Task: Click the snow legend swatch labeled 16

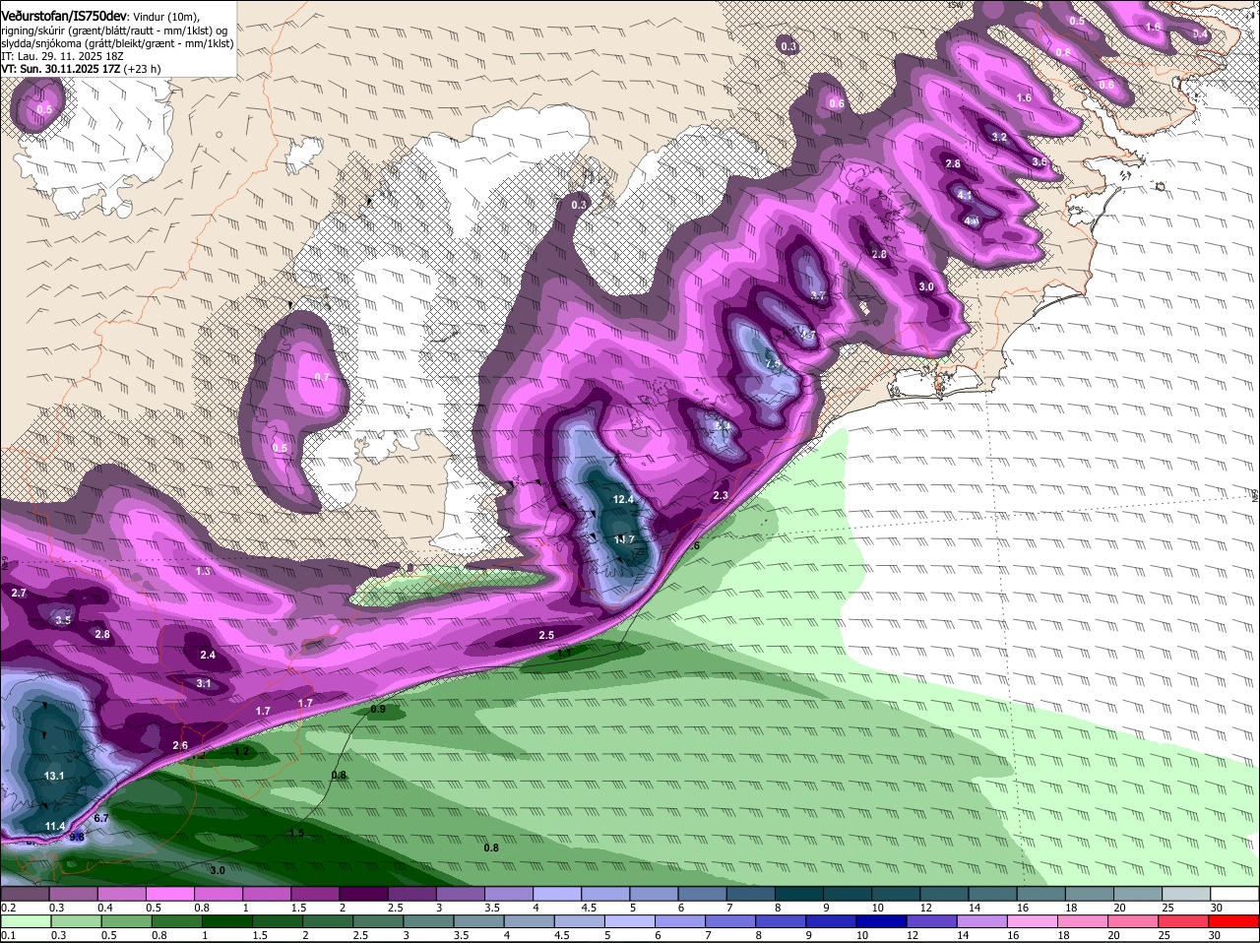Action: pyautogui.click(x=1041, y=894)
